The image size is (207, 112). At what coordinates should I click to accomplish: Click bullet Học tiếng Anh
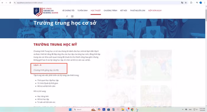pyautogui.click(x=43, y=96)
